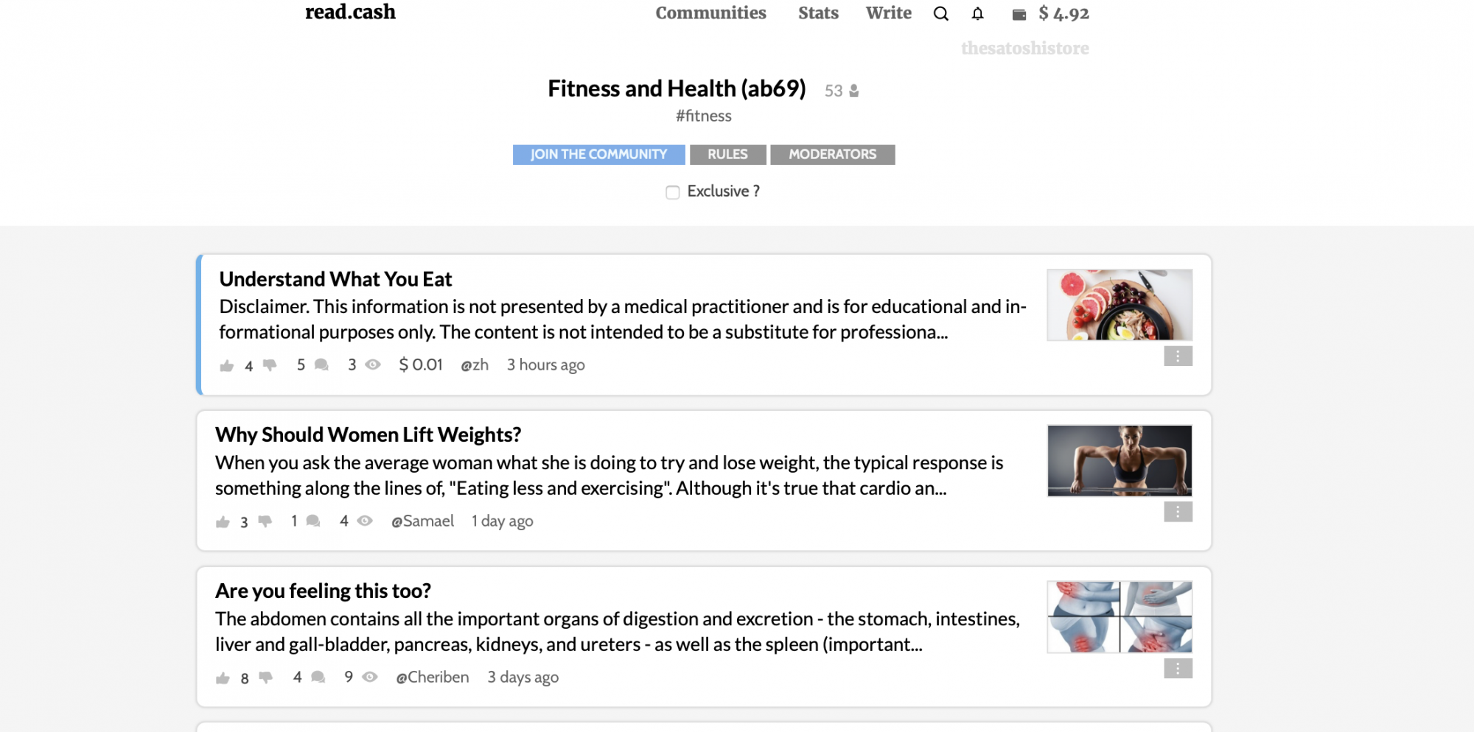Click thumbs-up on 'Are you feeling this too?'
Screen dimensions: 1474x732
pyautogui.click(x=223, y=678)
